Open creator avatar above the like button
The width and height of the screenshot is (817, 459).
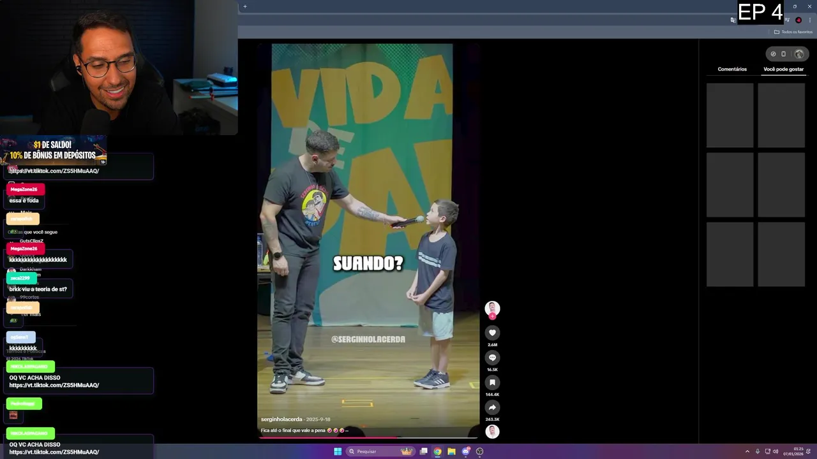(492, 309)
